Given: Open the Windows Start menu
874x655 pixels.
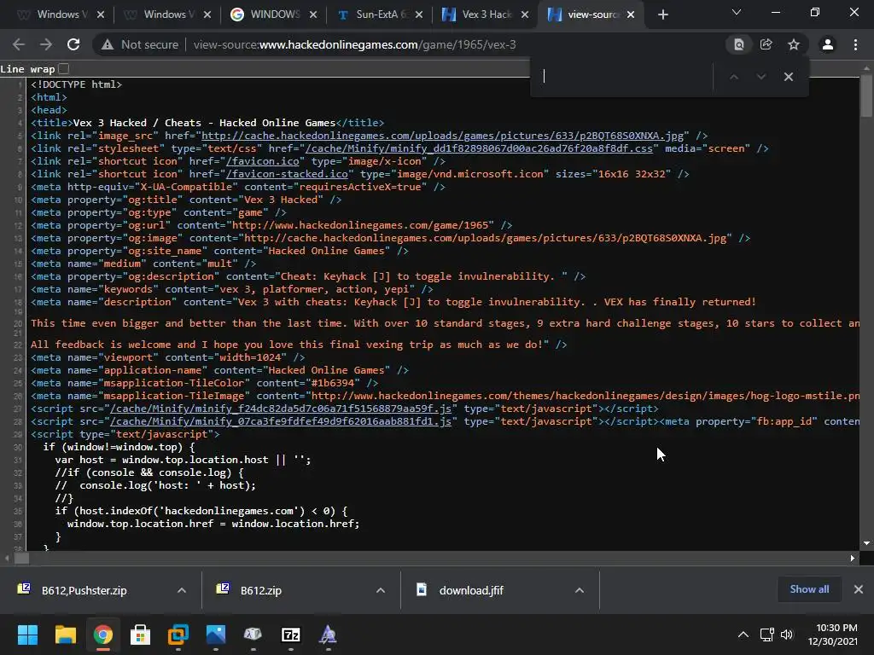Looking at the screenshot, I should [27, 635].
